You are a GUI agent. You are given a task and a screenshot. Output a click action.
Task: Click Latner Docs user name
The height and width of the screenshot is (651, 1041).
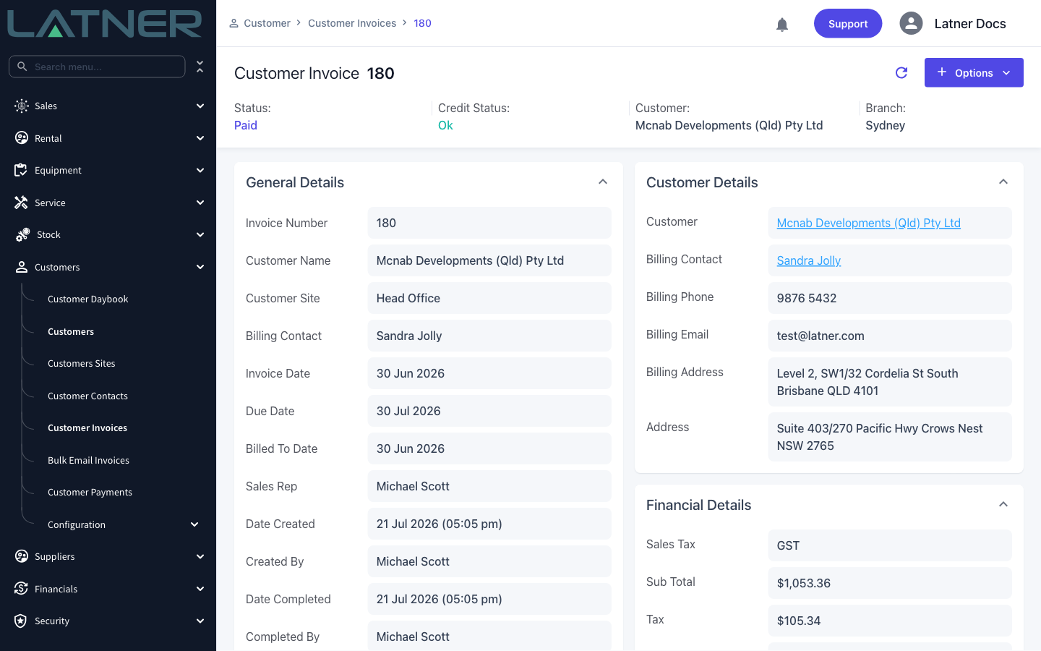click(x=970, y=23)
